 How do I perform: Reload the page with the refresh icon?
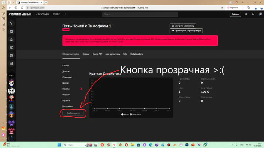pyautogui.click(x=22, y=8)
